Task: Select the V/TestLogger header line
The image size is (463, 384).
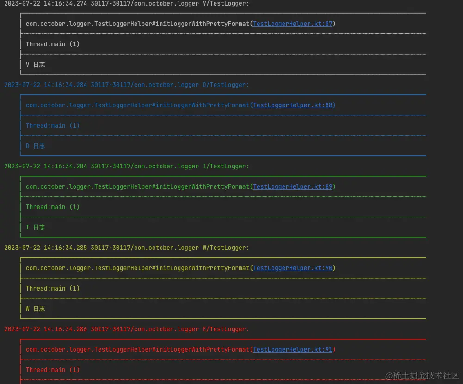Action: point(126,4)
